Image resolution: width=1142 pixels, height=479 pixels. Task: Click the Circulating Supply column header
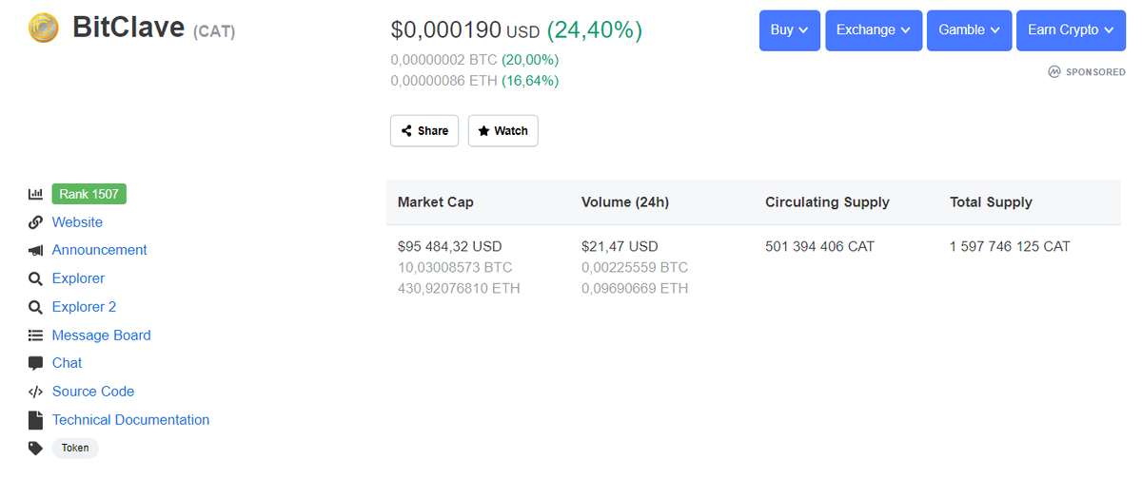point(827,202)
